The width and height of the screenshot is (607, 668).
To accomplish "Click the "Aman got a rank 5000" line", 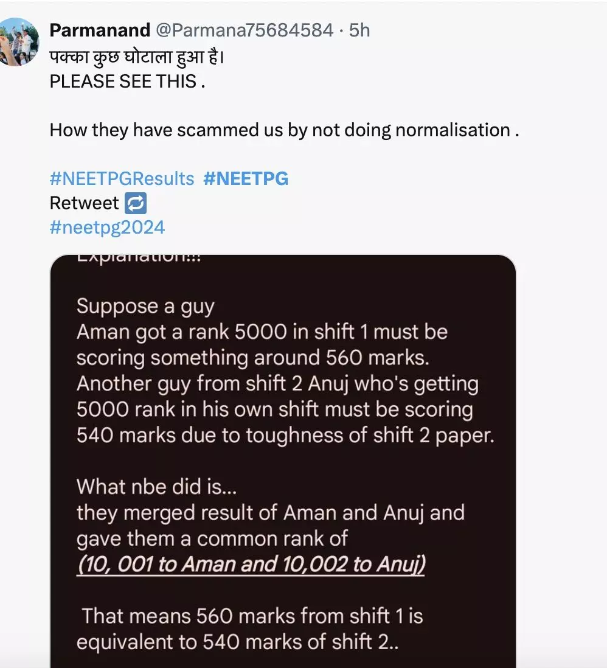I will pos(262,332).
